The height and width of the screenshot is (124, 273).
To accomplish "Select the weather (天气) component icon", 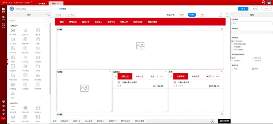I will click(13, 94).
